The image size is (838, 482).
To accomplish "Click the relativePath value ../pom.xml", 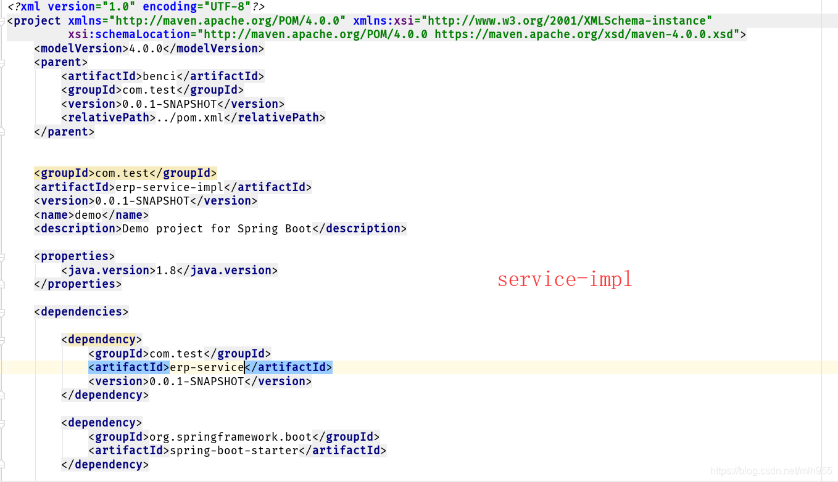I will (190, 118).
